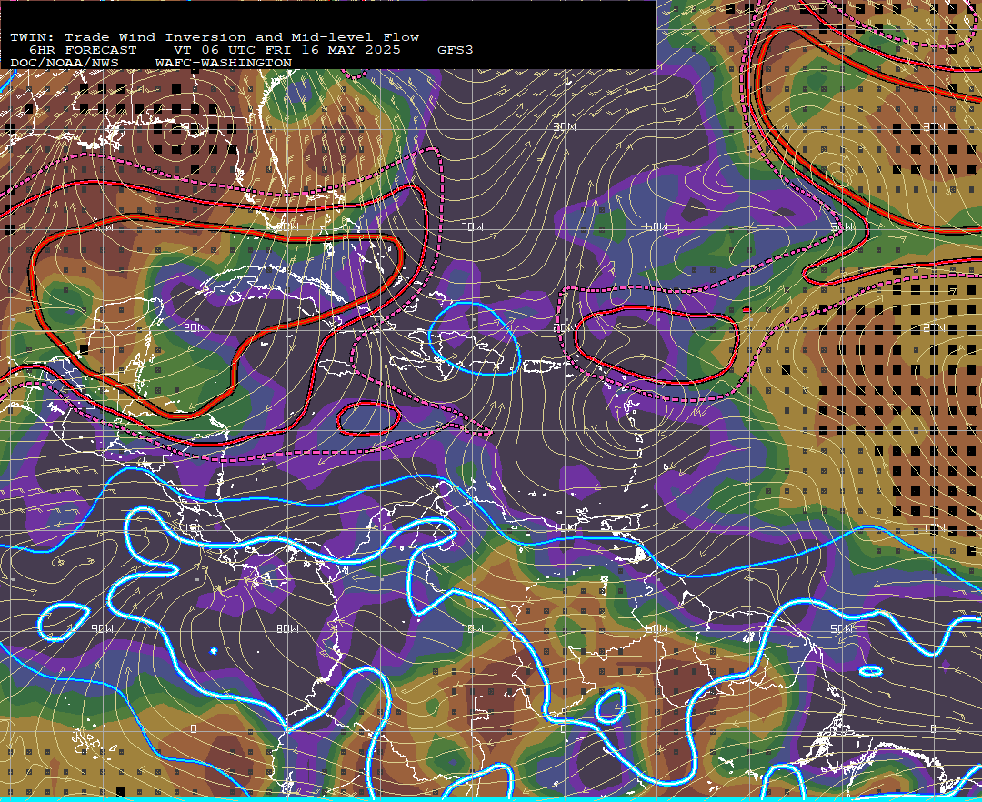Click the 'TWIN: Trade Wind Inversion and Mid-level Flow' title
The height and width of the screenshot is (802, 982).
pos(215,37)
